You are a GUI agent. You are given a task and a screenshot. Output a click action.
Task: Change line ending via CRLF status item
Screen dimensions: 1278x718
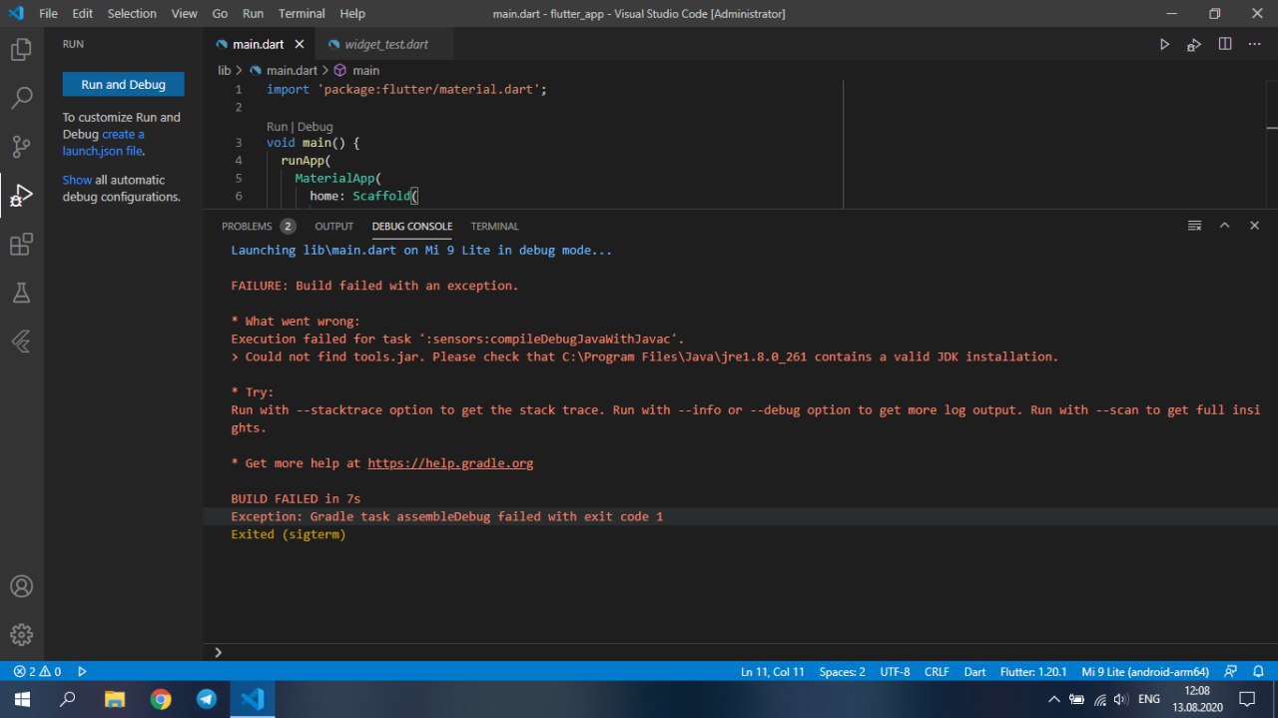[937, 672]
